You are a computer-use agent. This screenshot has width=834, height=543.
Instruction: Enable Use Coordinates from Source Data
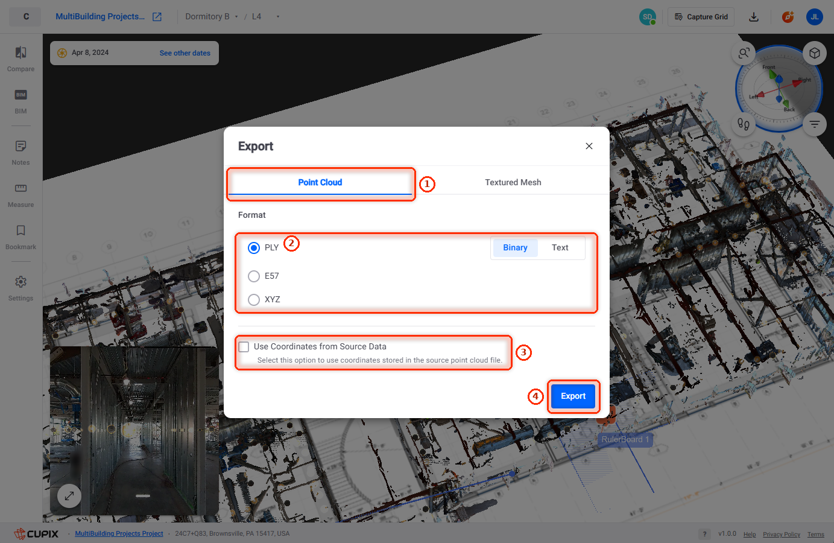point(244,347)
